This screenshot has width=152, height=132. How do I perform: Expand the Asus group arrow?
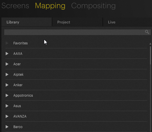pos(7,106)
